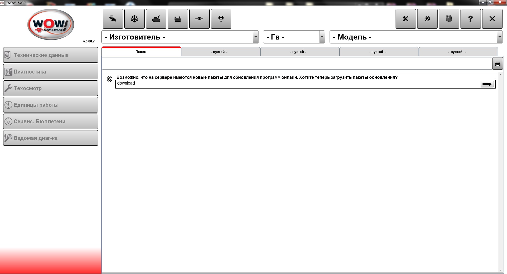The height and width of the screenshot is (274, 507).
Task: Show the on-screen keyboard icon
Action: tap(497, 63)
